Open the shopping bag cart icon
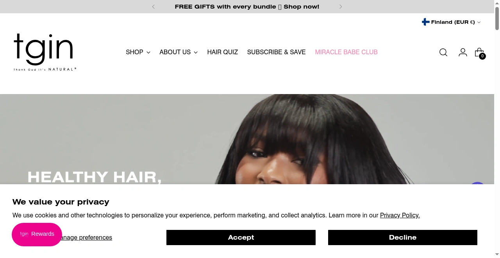 tap(480, 53)
